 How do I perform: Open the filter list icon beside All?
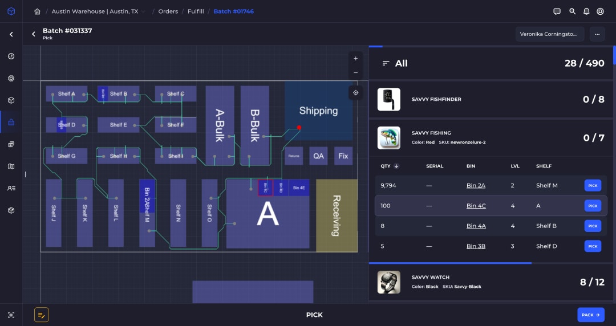coord(386,63)
